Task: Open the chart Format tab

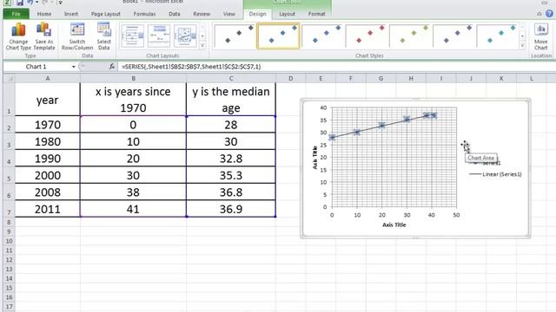Action: tap(316, 14)
